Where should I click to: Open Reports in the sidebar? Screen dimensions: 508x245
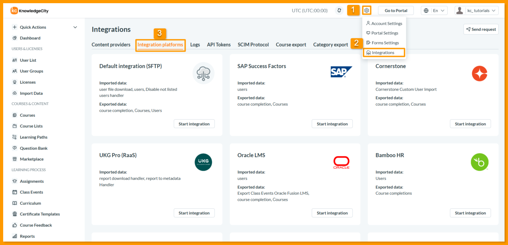27,236
